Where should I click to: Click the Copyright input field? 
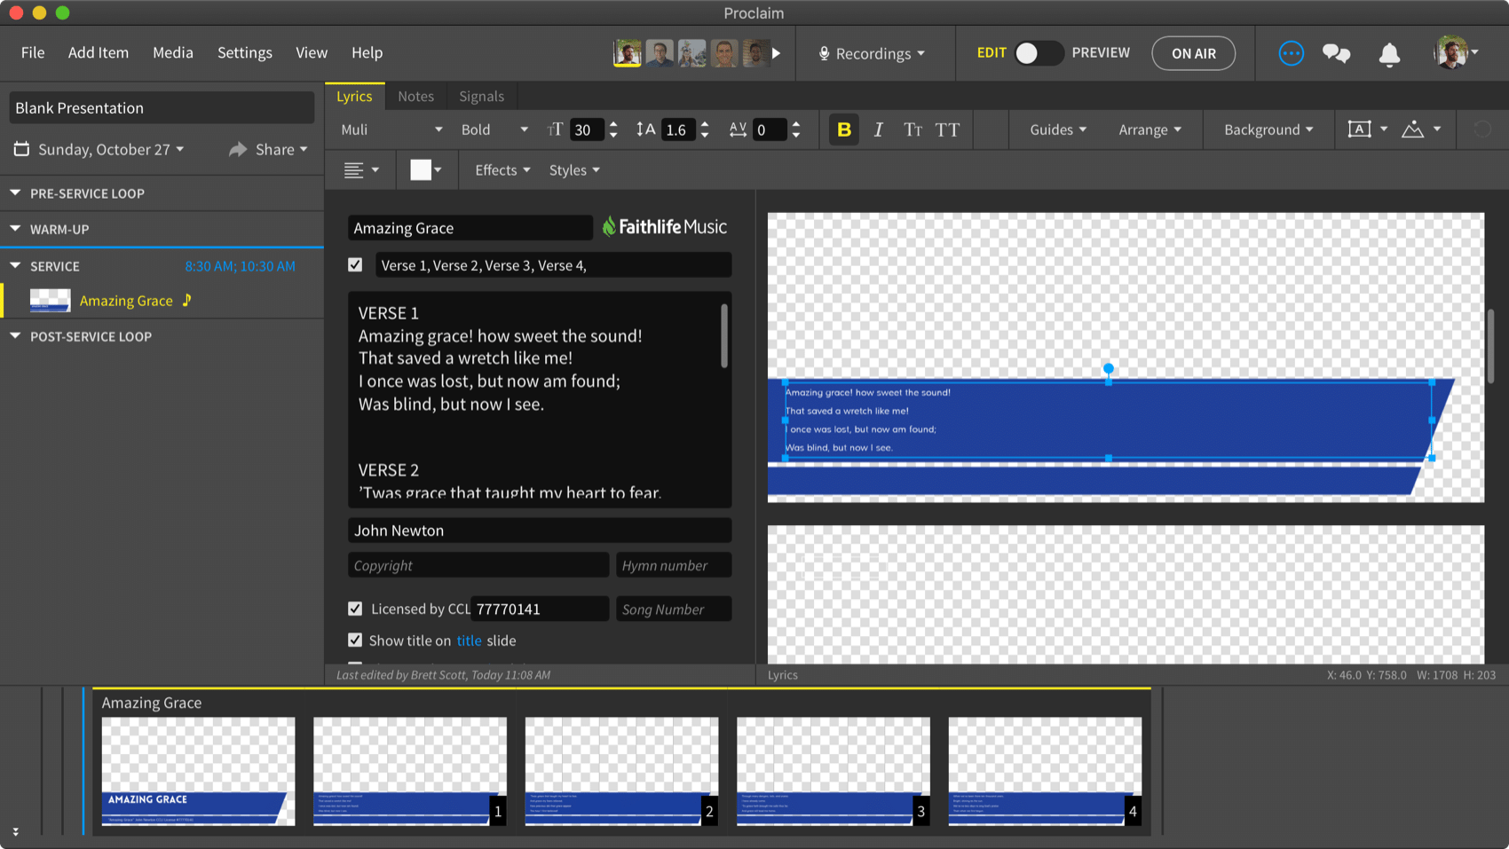pos(478,565)
